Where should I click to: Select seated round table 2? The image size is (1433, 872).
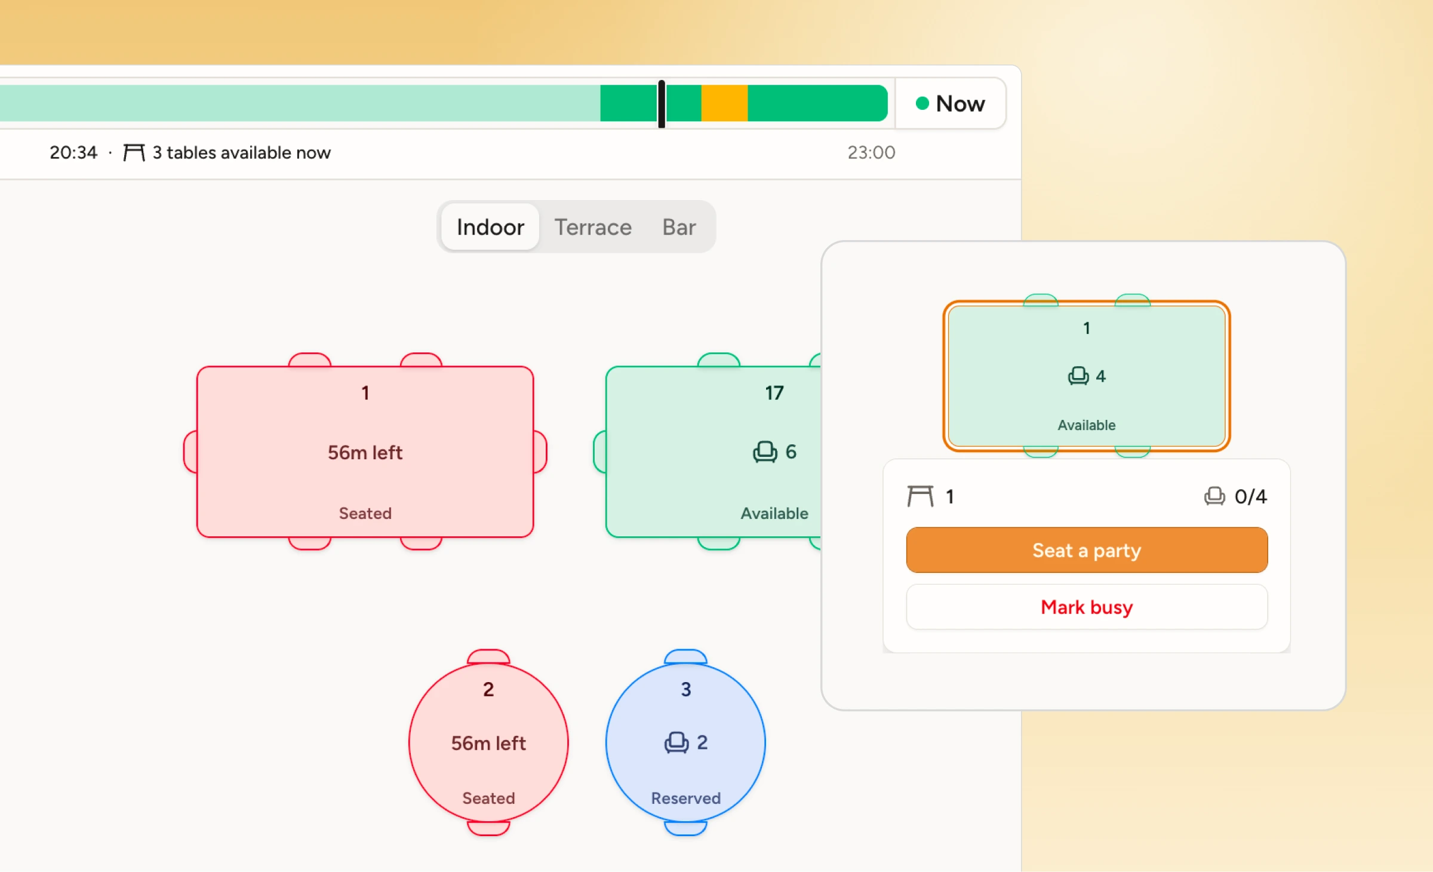pos(488,742)
